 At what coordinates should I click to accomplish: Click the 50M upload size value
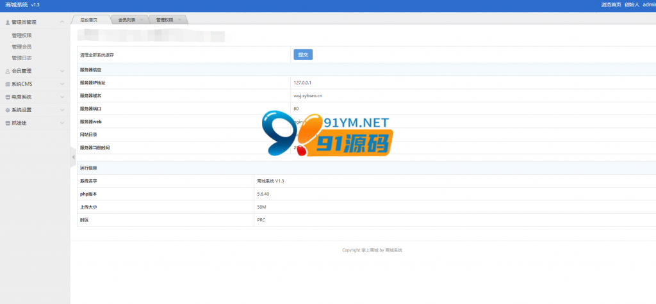[262, 207]
